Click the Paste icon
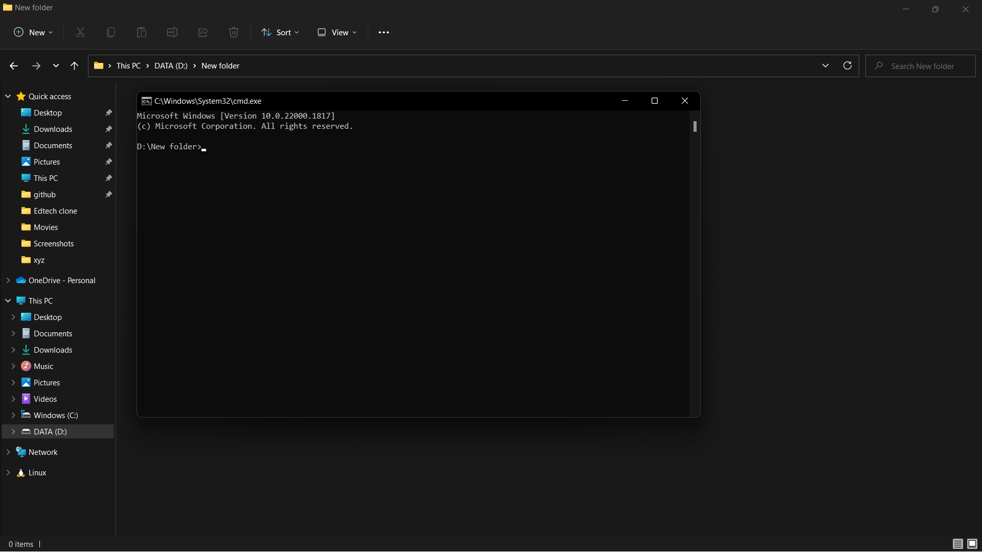 point(141,32)
